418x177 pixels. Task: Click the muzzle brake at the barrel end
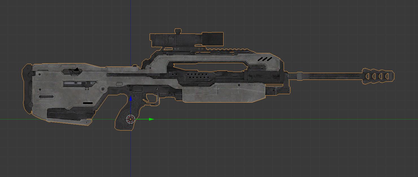[378, 76]
